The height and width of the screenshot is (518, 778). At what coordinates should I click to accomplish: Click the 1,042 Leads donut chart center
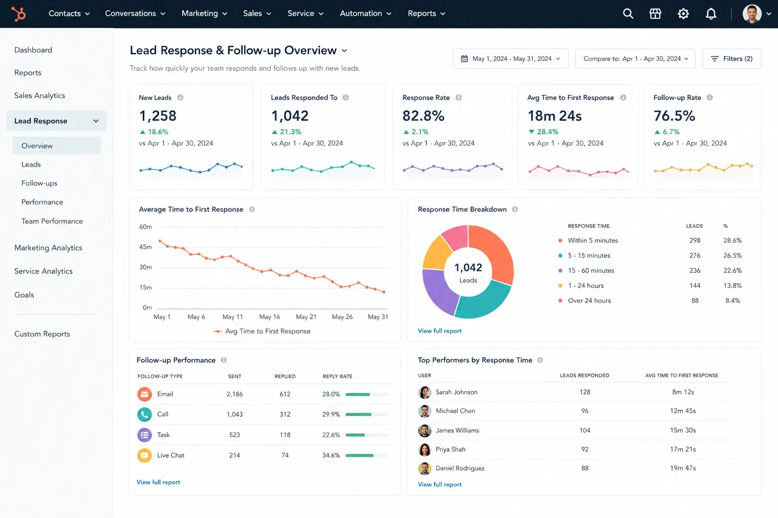click(468, 272)
